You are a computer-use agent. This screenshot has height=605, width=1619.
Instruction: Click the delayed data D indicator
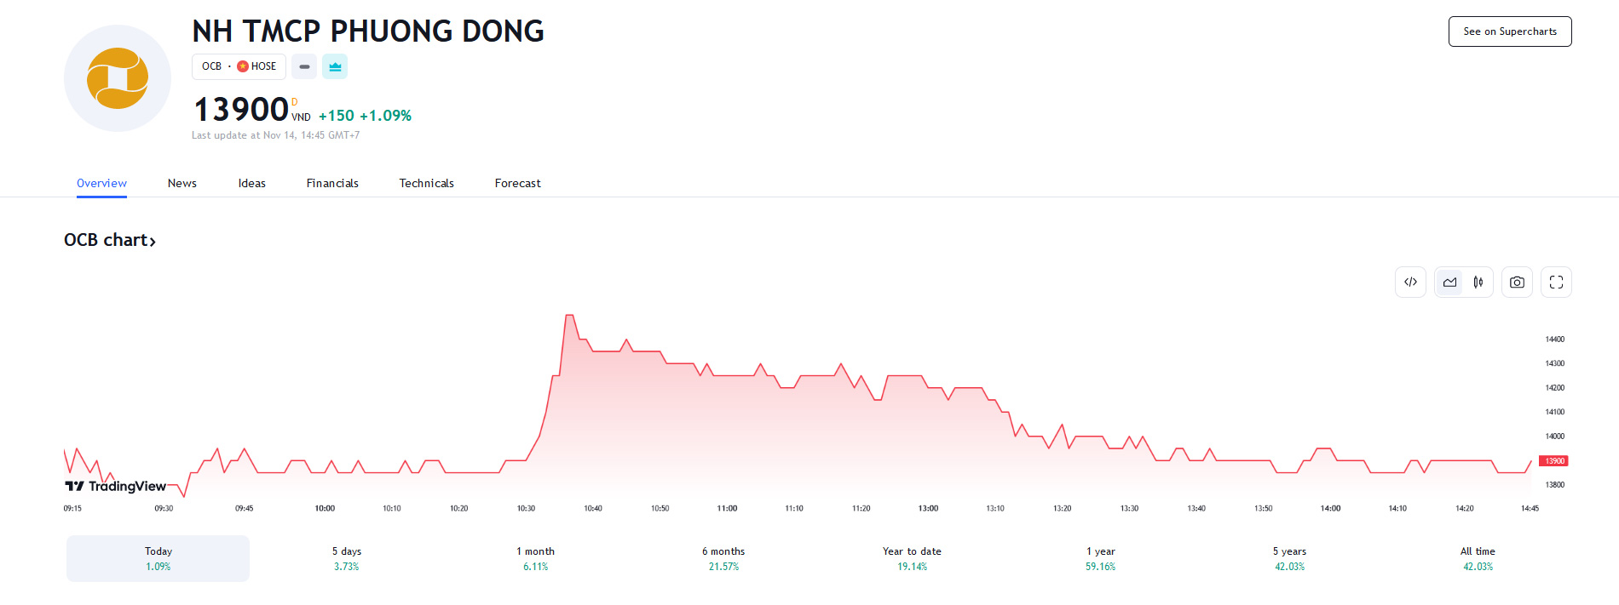click(x=295, y=102)
